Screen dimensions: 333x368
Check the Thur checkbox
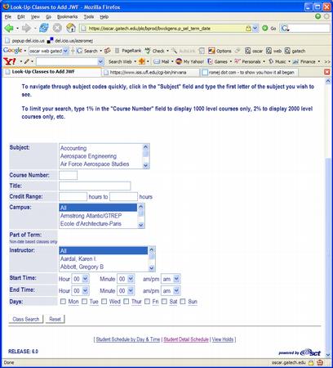coord(127,301)
